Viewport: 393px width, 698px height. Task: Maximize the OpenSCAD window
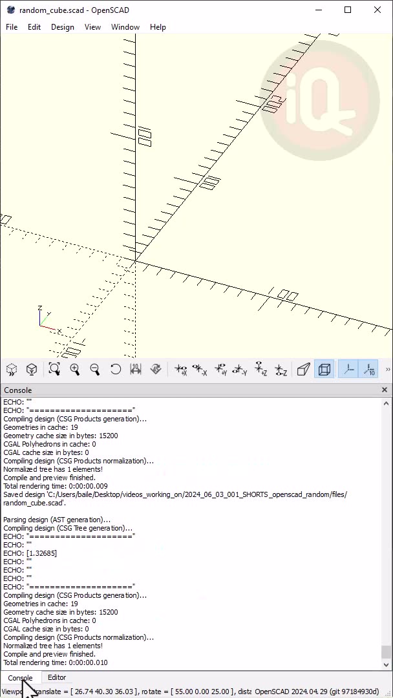coord(348,10)
